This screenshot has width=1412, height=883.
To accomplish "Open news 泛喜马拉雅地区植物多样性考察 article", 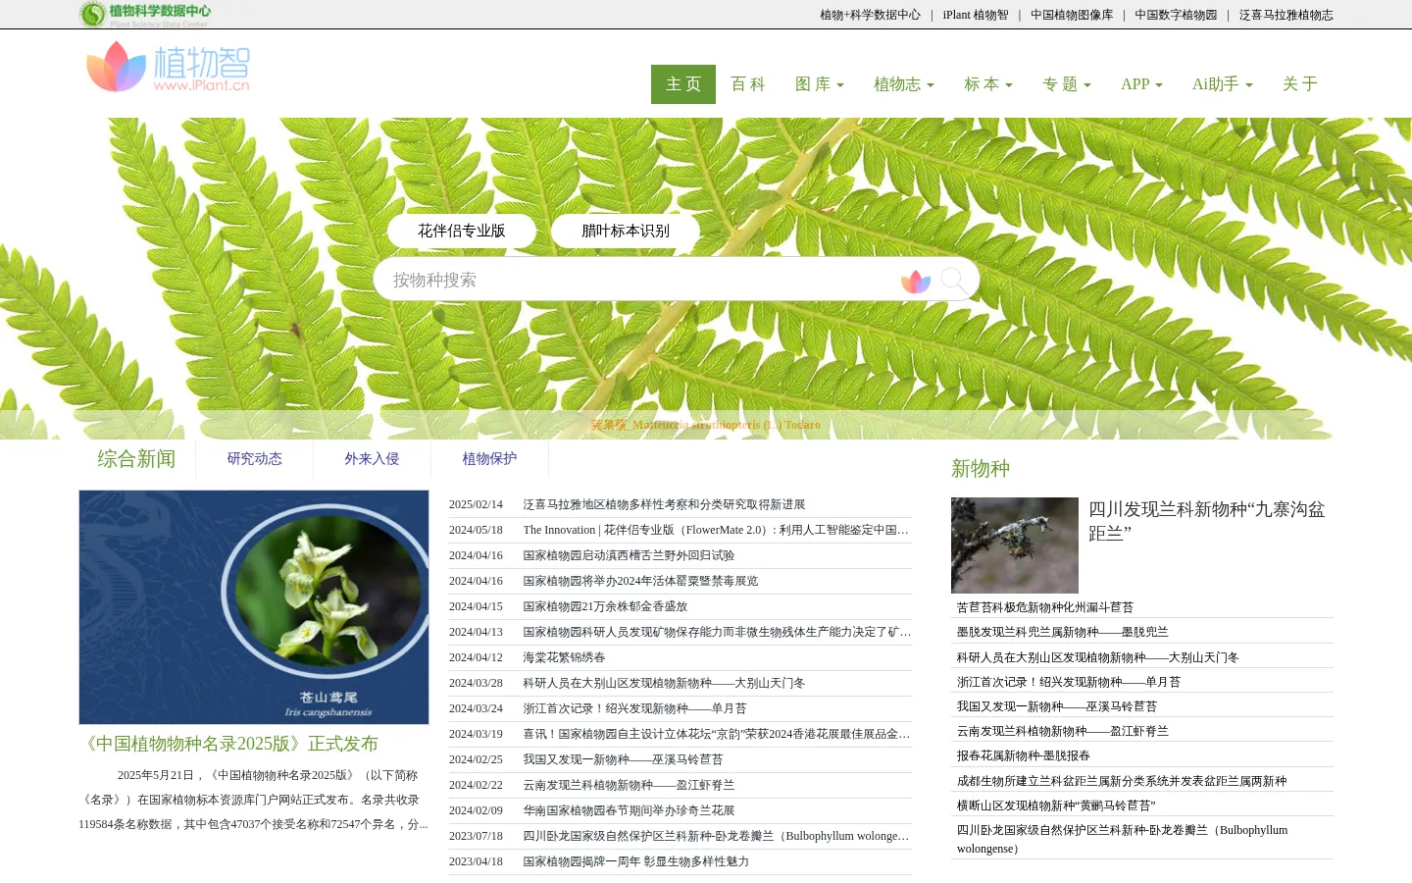I will coord(664,504).
